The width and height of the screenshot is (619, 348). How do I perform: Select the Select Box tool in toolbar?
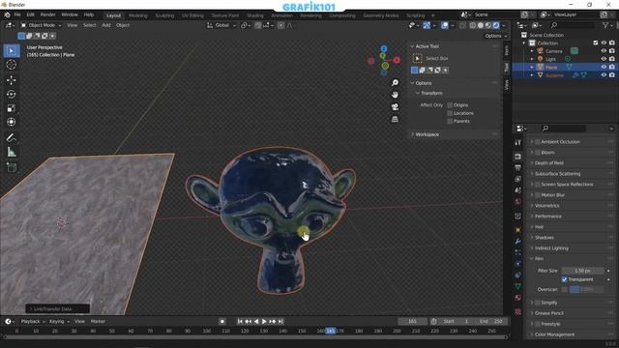tap(11, 51)
